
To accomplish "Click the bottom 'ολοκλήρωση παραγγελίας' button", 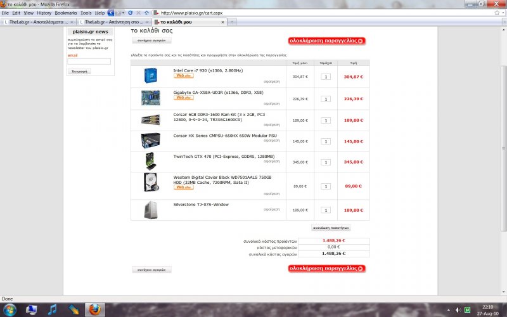I will 327,268.
